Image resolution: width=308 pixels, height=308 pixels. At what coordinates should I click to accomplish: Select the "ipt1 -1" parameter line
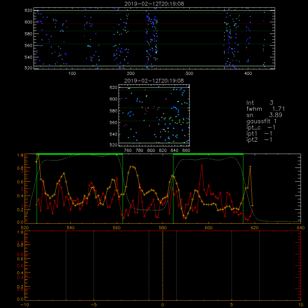(259, 134)
